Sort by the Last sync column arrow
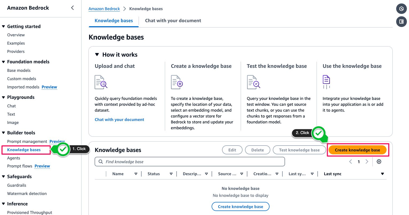Viewport: 409px width, 215px height. pos(382,174)
